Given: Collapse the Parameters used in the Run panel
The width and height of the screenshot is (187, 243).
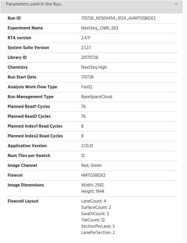Looking at the screenshot, I should 176,4.
